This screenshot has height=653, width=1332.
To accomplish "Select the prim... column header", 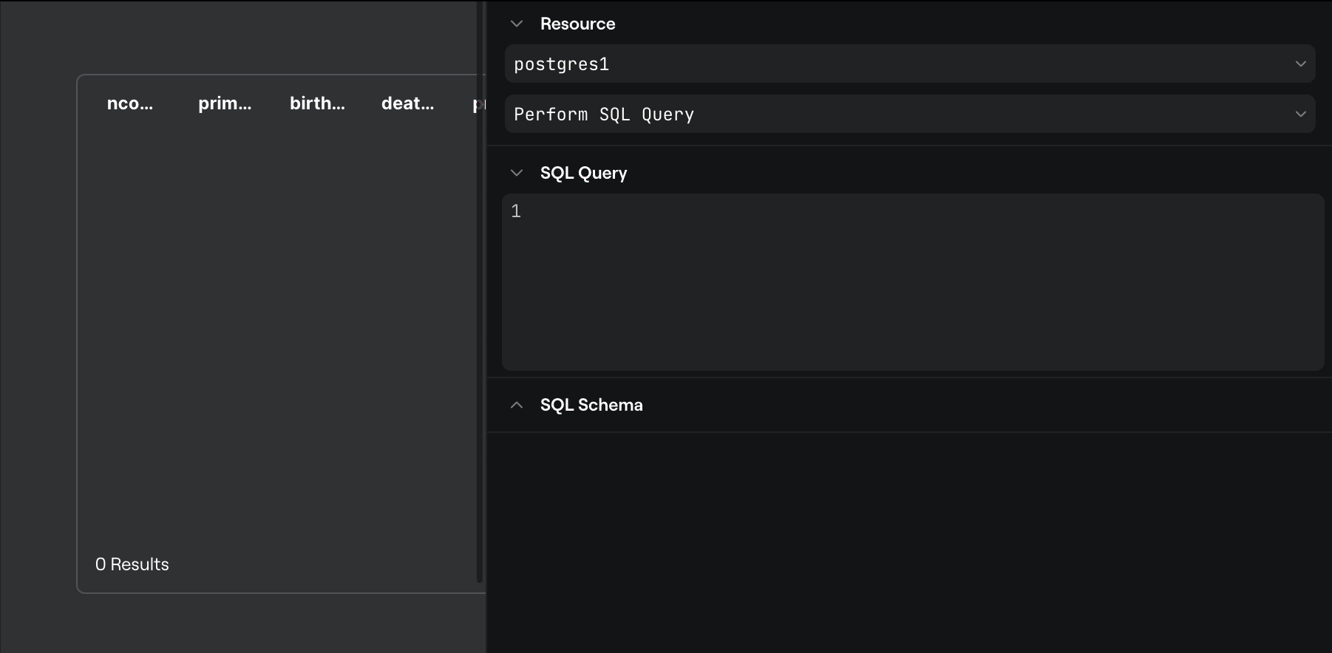I will (x=225, y=103).
